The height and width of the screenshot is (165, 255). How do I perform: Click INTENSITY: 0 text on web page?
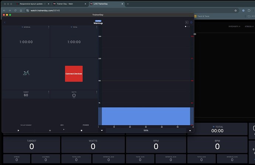point(234,26)
